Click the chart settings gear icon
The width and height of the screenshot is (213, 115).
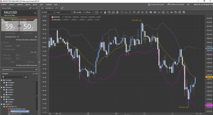(180, 12)
